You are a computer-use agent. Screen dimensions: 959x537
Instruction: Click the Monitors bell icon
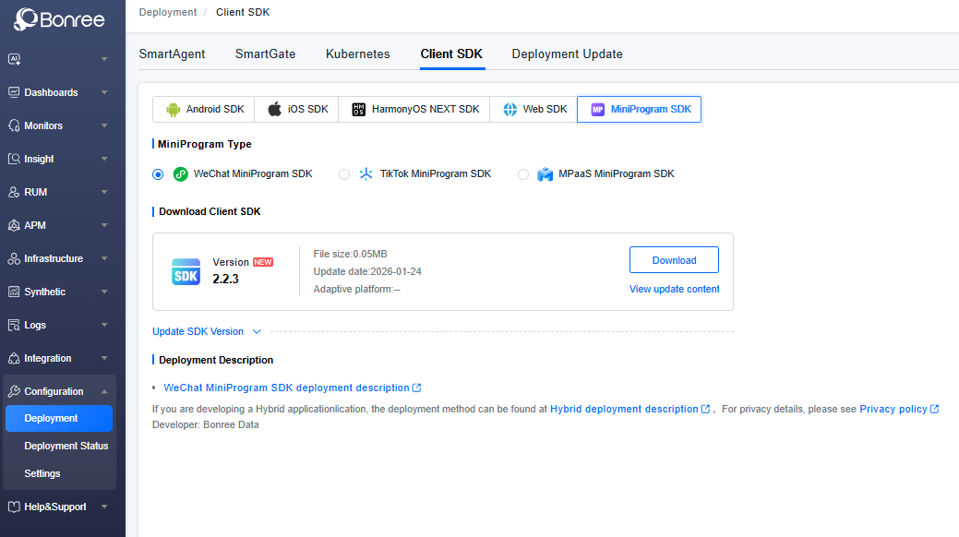(x=14, y=125)
